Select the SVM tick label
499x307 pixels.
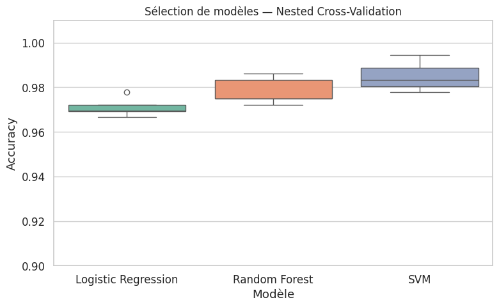point(420,279)
